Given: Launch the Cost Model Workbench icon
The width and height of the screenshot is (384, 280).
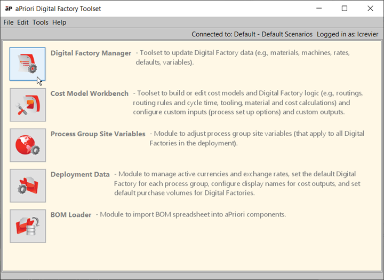Looking at the screenshot, I should point(28,105).
